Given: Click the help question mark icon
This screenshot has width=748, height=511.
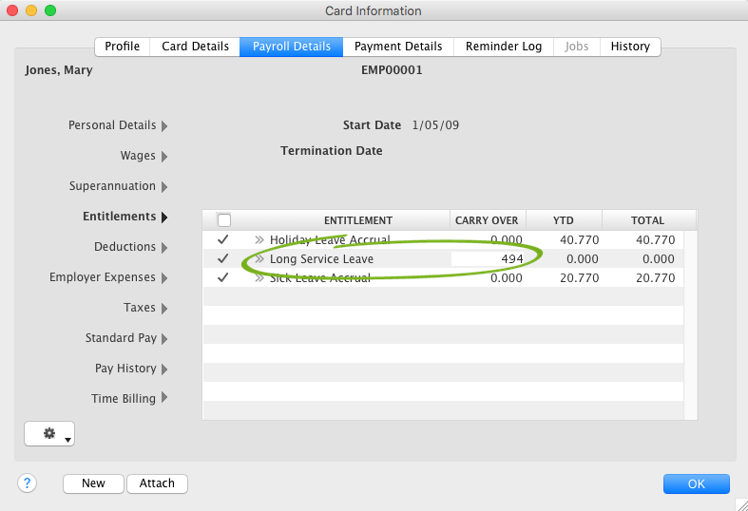Looking at the screenshot, I should 27,483.
